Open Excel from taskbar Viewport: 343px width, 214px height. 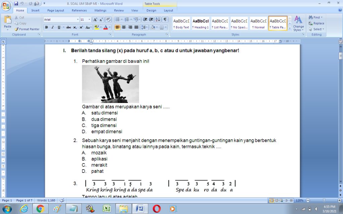(x=107, y=209)
